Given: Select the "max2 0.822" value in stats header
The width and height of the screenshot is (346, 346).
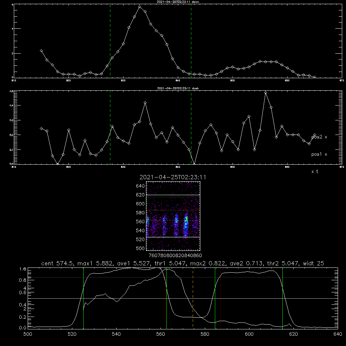Looking at the screenshot, I should point(208,263).
